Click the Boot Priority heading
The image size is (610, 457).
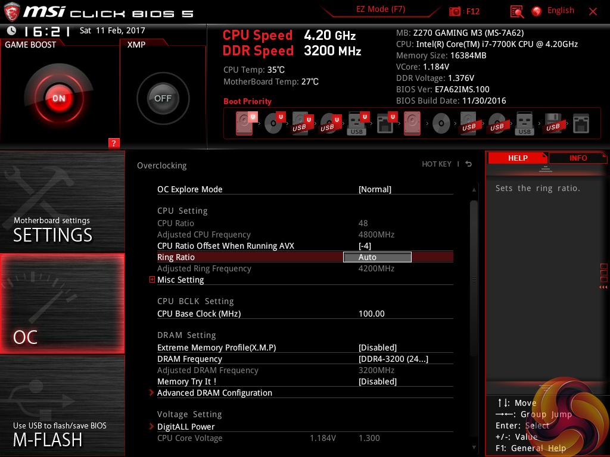click(247, 101)
